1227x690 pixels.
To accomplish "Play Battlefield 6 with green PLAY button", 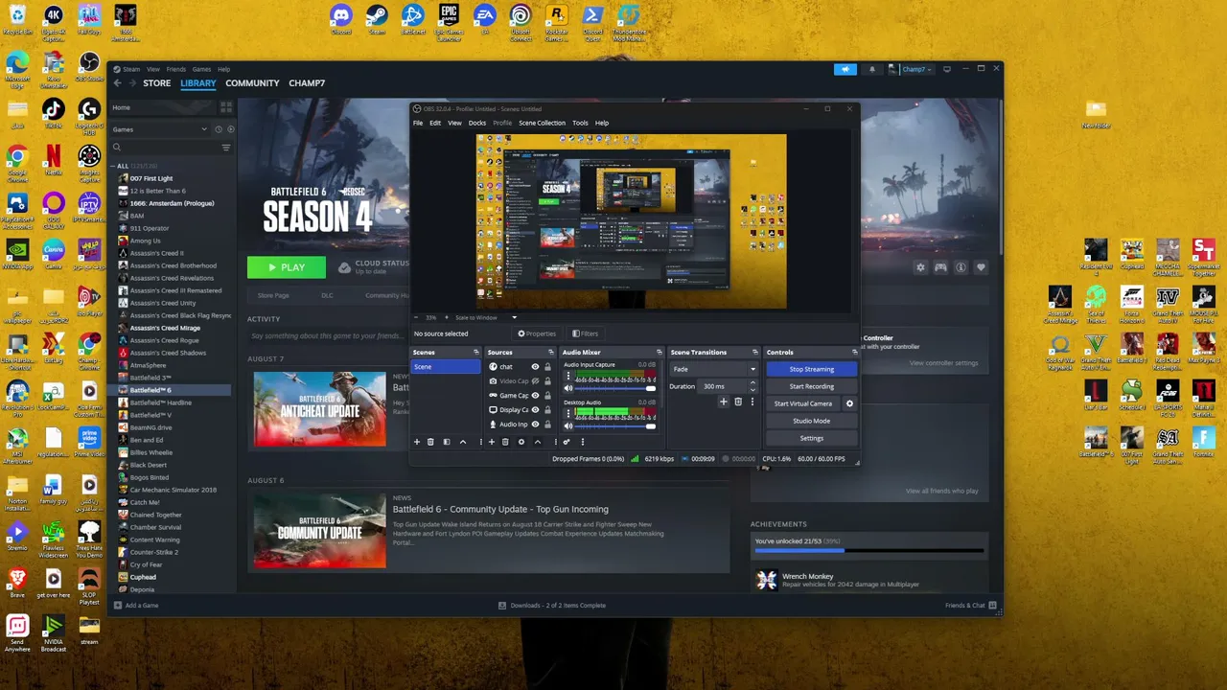I will (287, 267).
